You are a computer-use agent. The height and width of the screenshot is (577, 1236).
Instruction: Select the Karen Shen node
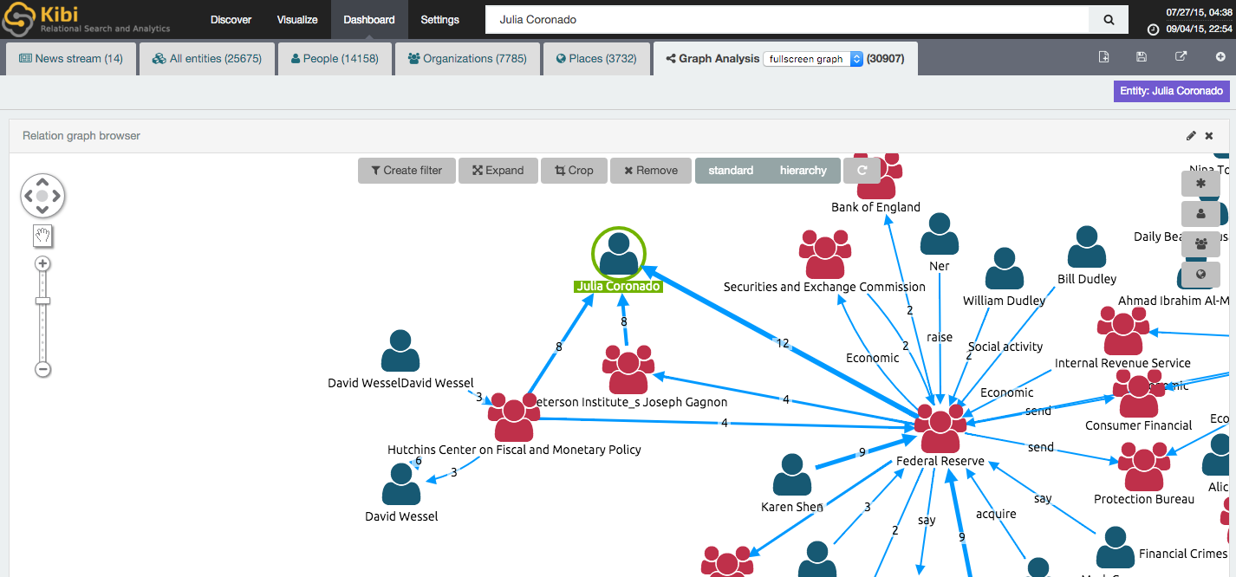point(792,475)
